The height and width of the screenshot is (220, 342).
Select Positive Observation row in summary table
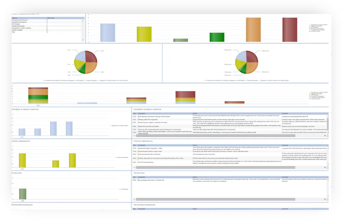pyautogui.click(x=47, y=26)
